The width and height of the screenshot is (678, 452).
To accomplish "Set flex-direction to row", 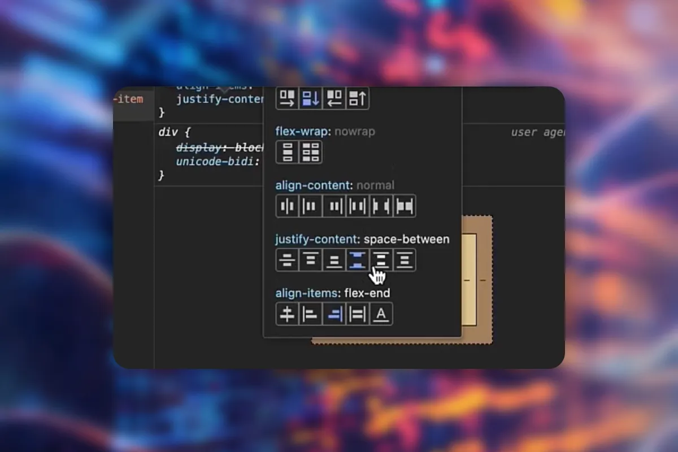I will tap(287, 98).
